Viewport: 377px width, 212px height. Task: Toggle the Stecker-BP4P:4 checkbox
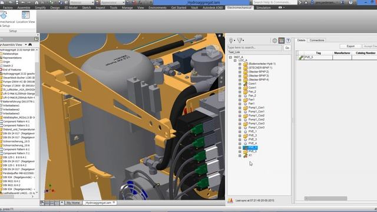tap(240, 80)
